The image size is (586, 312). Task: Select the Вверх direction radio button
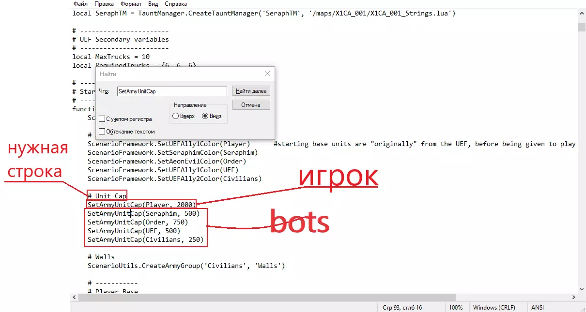pyautogui.click(x=184, y=116)
